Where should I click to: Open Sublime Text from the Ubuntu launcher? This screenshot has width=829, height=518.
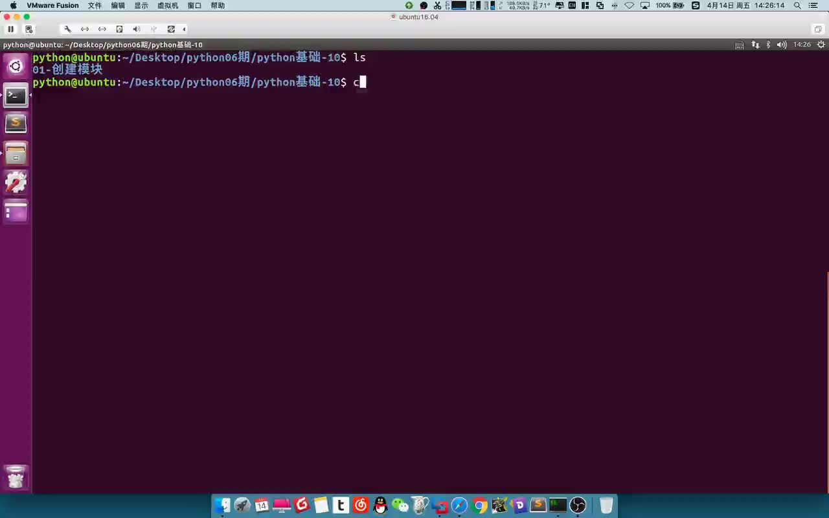pos(16,123)
